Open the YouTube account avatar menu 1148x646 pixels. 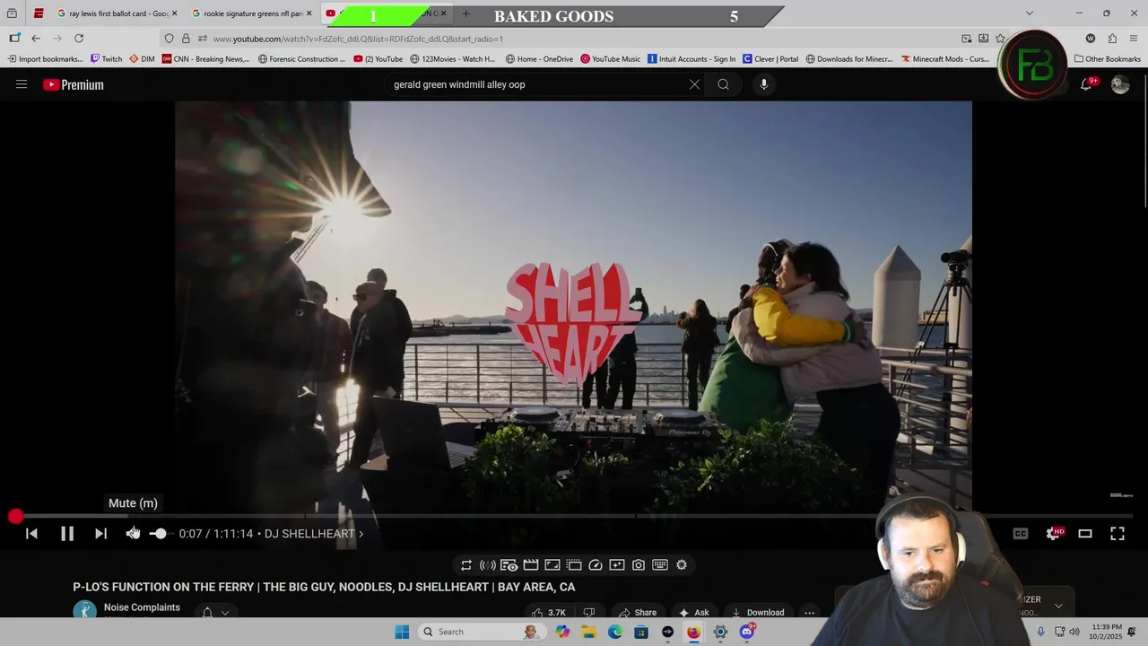[x=1120, y=84]
